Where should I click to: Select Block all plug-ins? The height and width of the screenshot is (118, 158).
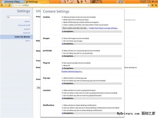click(x=62, y=65)
